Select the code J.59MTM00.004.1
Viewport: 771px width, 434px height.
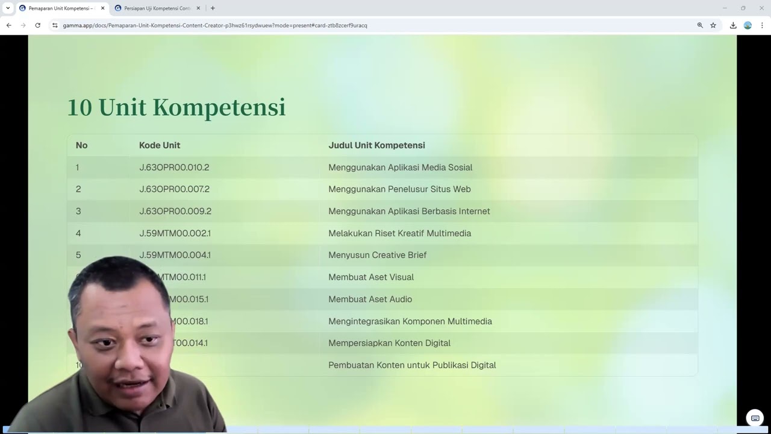(175, 255)
